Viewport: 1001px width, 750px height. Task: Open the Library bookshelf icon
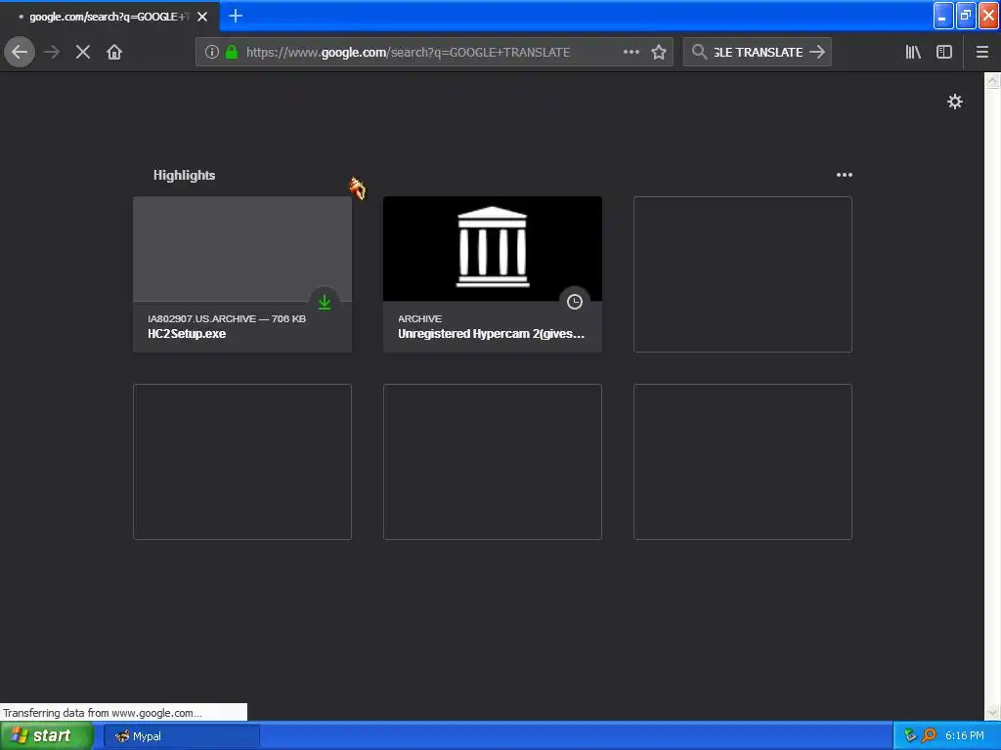click(x=913, y=53)
